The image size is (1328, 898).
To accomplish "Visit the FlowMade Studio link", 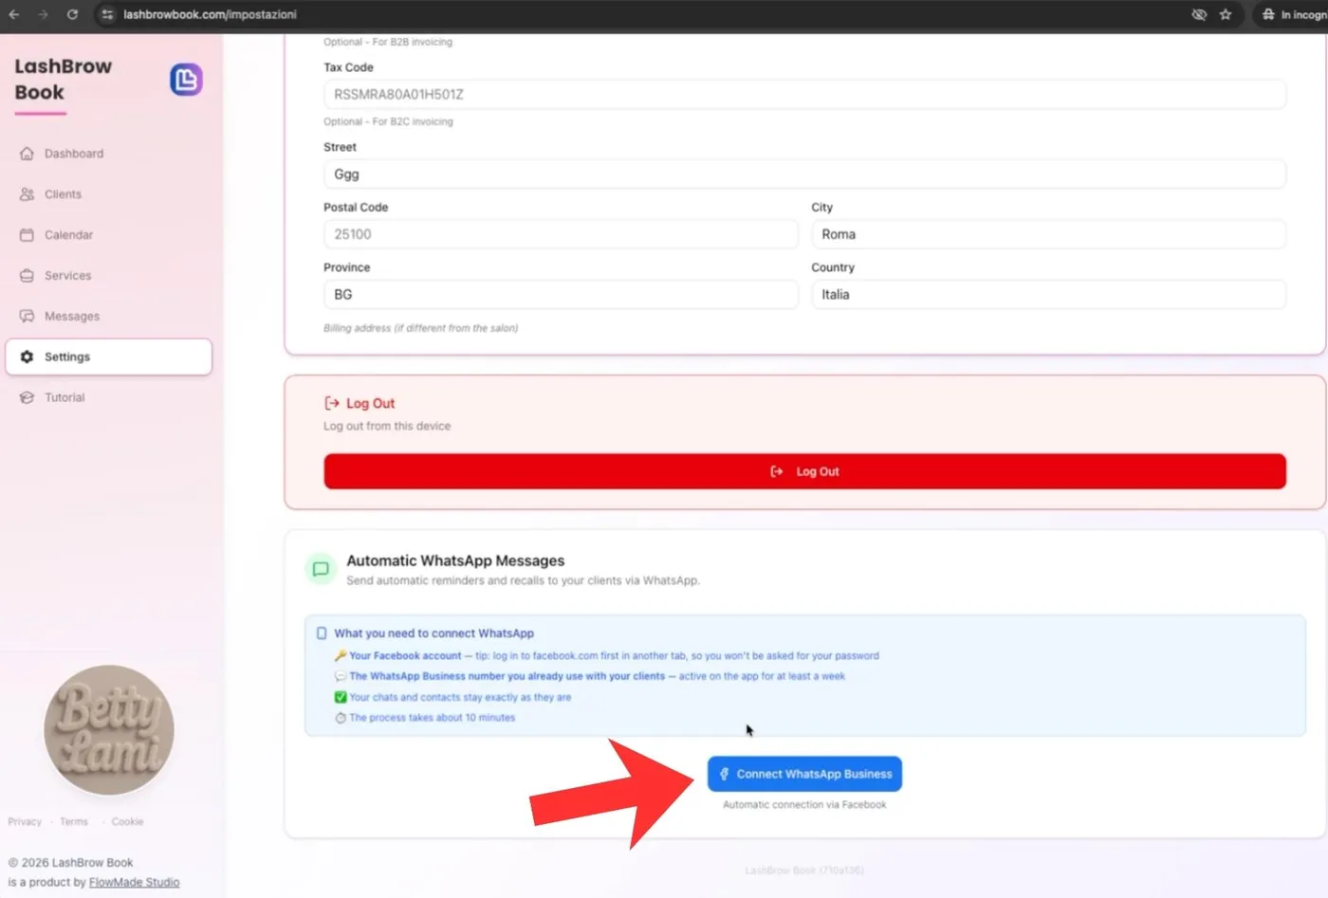I will (x=134, y=883).
